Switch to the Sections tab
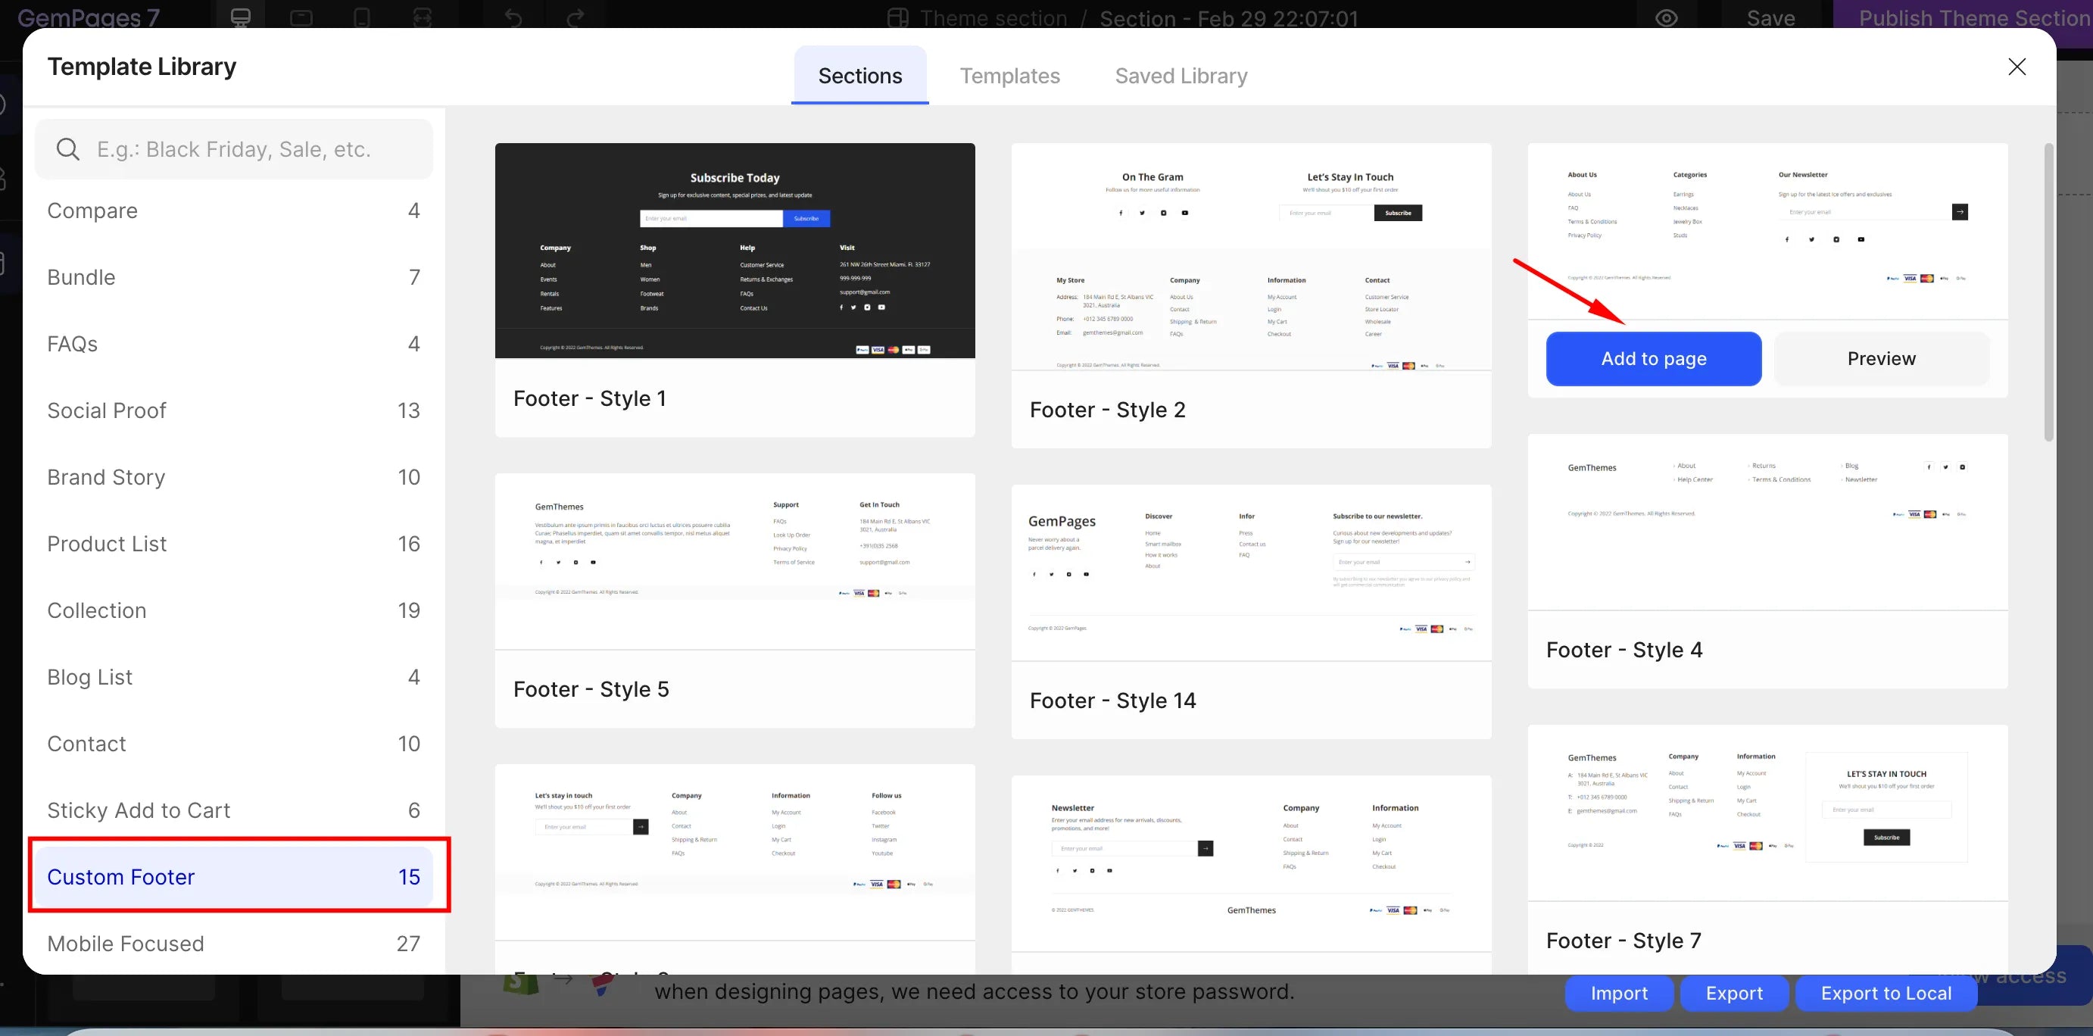Screen dimensions: 2093x1036 [859, 76]
